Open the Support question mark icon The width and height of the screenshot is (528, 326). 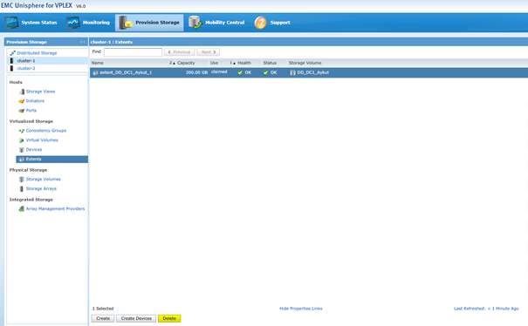[260, 23]
